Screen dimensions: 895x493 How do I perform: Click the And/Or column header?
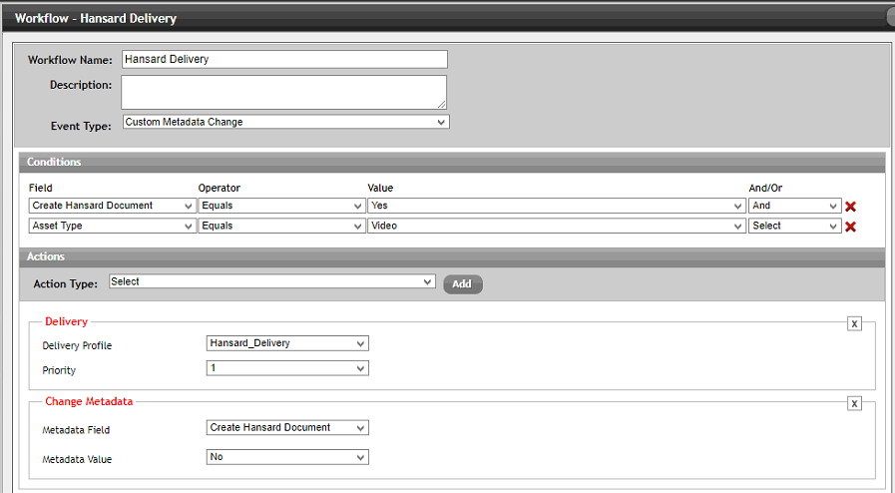tap(765, 188)
